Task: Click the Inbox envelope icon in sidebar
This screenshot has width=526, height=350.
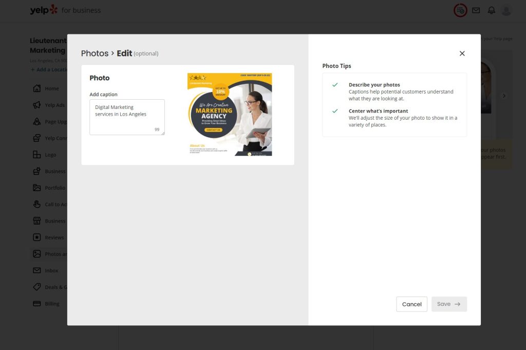Action: [x=36, y=270]
